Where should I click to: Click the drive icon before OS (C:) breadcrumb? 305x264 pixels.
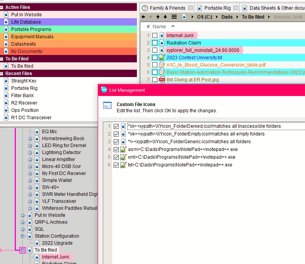pos(184,17)
